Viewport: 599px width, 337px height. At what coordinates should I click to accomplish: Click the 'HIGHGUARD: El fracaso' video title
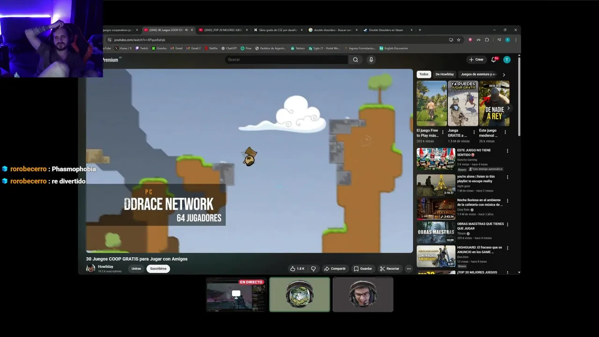click(x=480, y=250)
